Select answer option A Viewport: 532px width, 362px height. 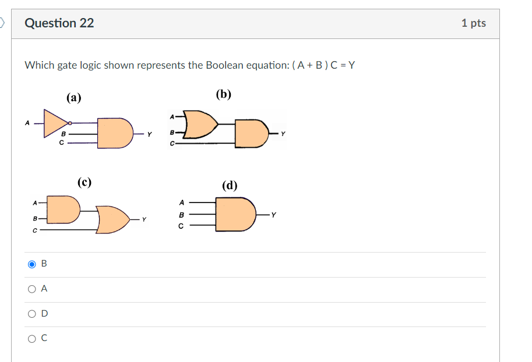(31, 289)
